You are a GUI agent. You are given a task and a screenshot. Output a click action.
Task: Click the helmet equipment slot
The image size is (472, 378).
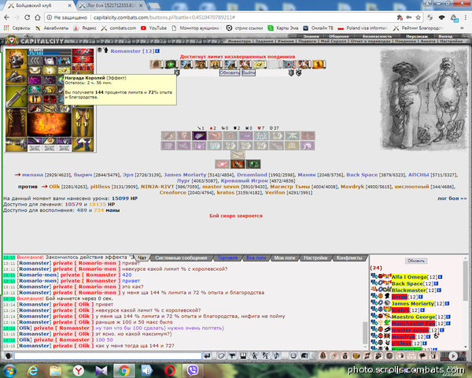click(16, 59)
